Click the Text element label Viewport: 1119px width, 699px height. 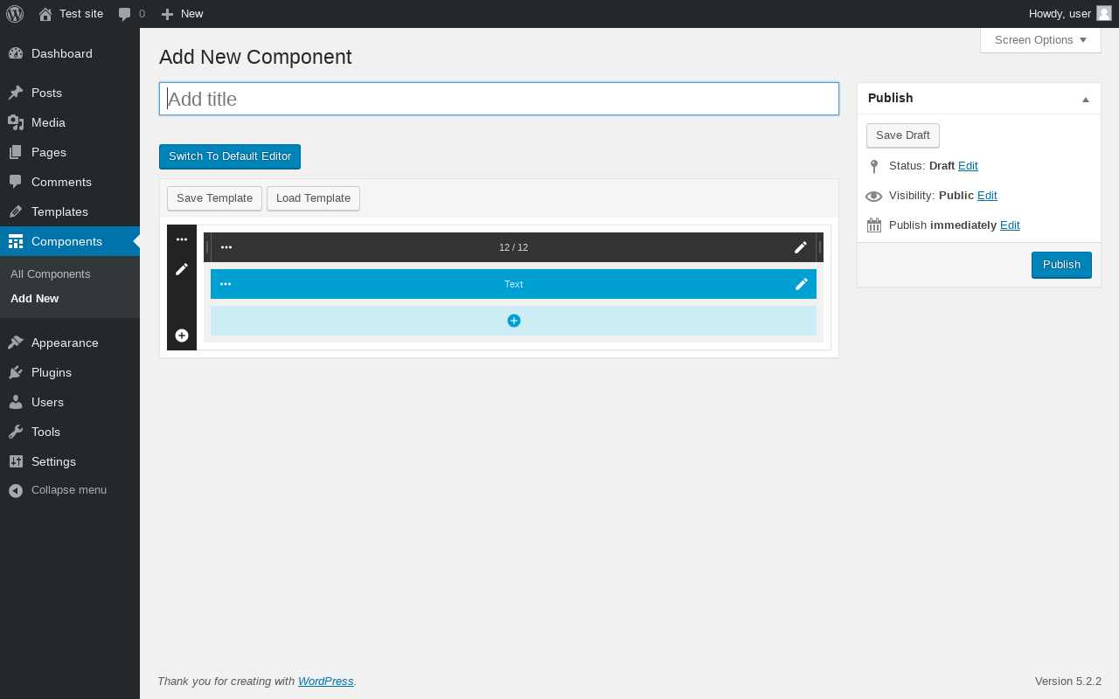(513, 284)
